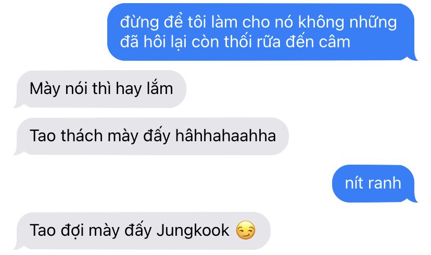Click the word 'đừng' starting the top message
This screenshot has width=431, height=255.
point(140,22)
